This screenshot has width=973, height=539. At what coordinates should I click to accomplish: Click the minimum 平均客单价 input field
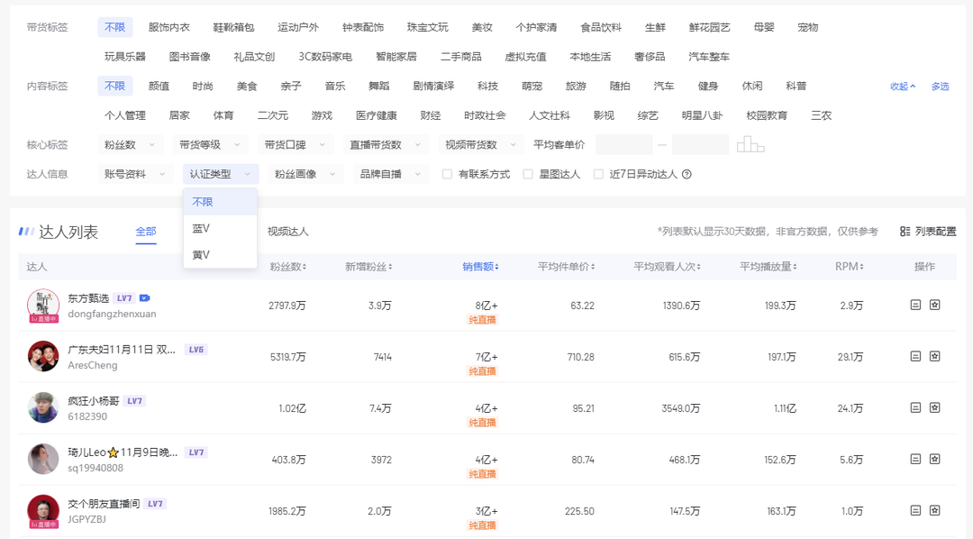[x=623, y=142]
